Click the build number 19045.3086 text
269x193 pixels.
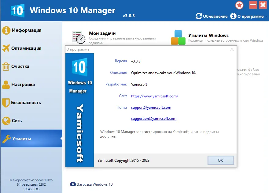31,189
